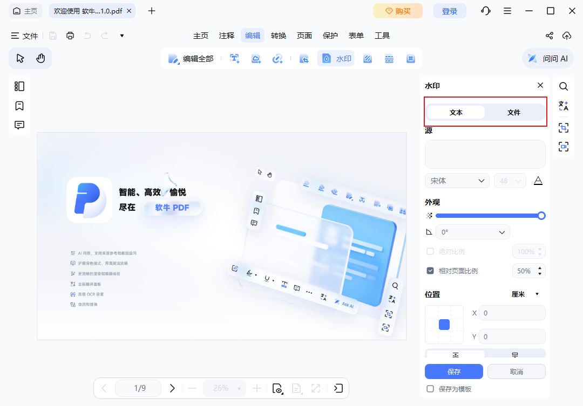Change the 厘米 unit dropdown
The height and width of the screenshot is (406, 583).
(525, 294)
